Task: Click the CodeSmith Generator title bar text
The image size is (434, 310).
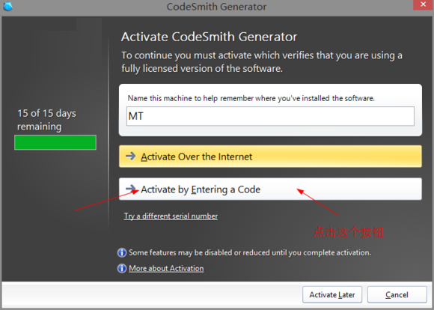Action: coord(216,7)
